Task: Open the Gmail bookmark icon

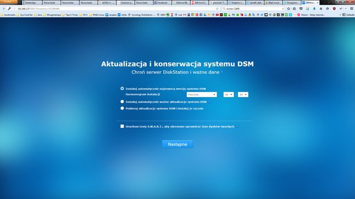Action: click(185, 15)
